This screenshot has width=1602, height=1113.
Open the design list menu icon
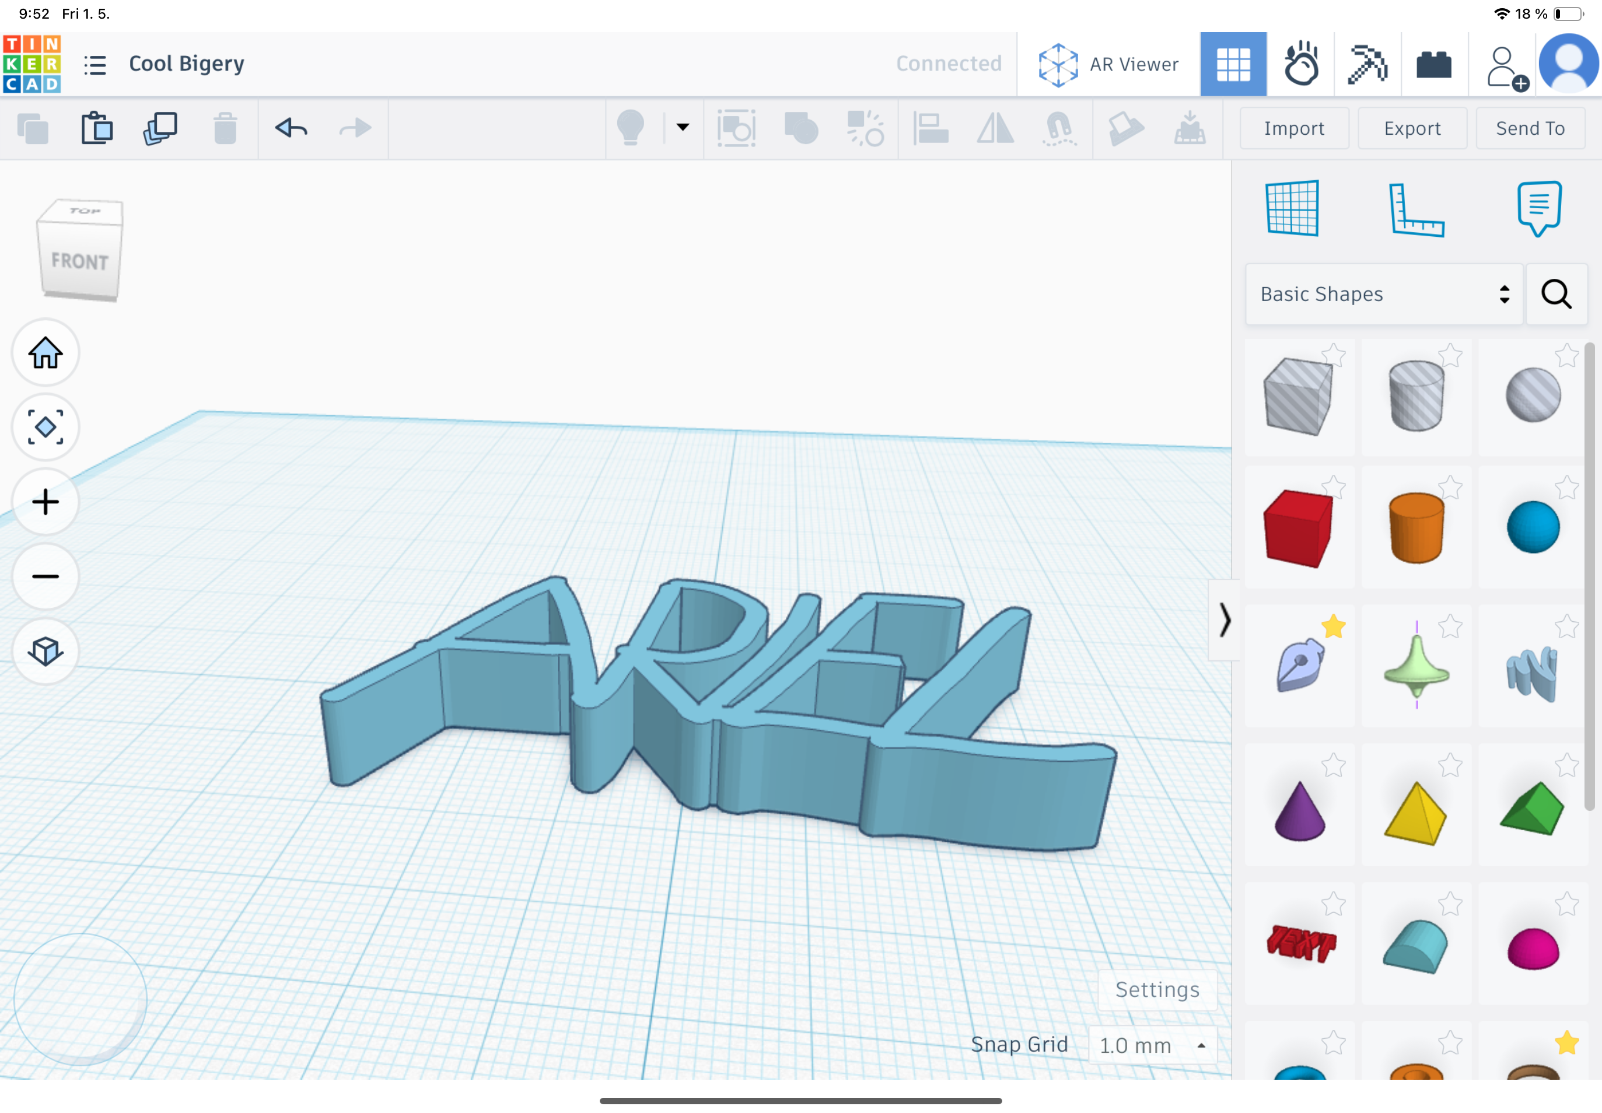click(95, 65)
